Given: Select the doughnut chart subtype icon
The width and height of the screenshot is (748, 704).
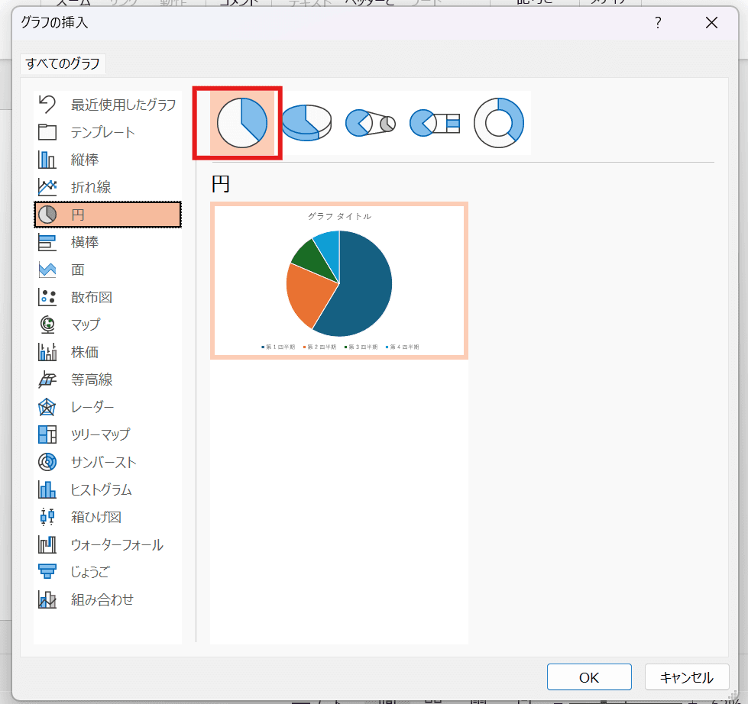Looking at the screenshot, I should pyautogui.click(x=499, y=122).
